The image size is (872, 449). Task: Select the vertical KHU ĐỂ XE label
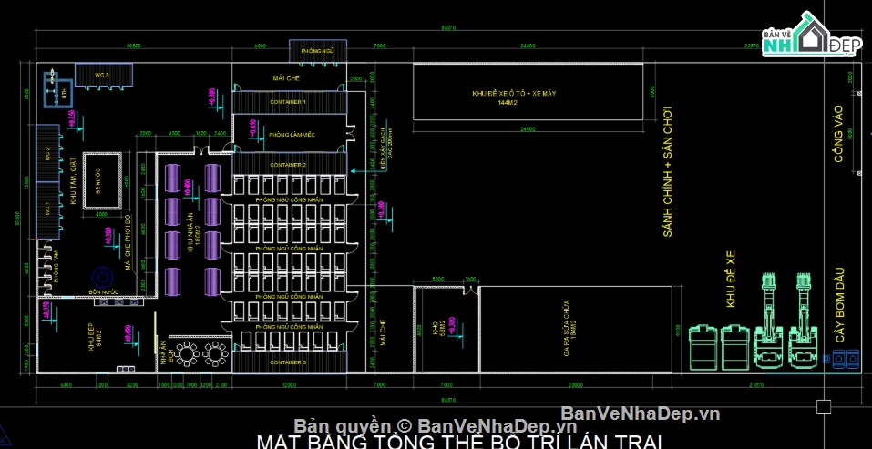[731, 280]
